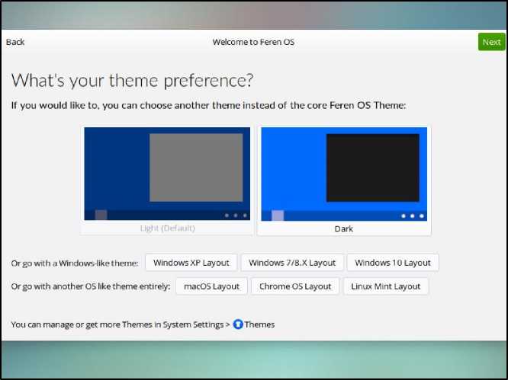
Task: Click "Or go with a Windows-like theme:" label
Action: (x=75, y=263)
